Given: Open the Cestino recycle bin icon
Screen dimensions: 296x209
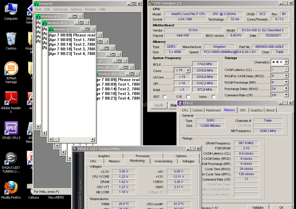Looking at the screenshot, I should click(11, 41).
